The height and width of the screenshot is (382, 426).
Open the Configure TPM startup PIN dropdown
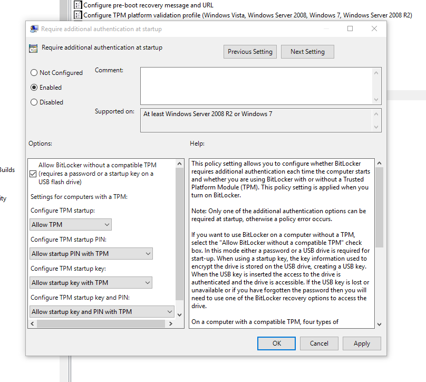point(91,254)
